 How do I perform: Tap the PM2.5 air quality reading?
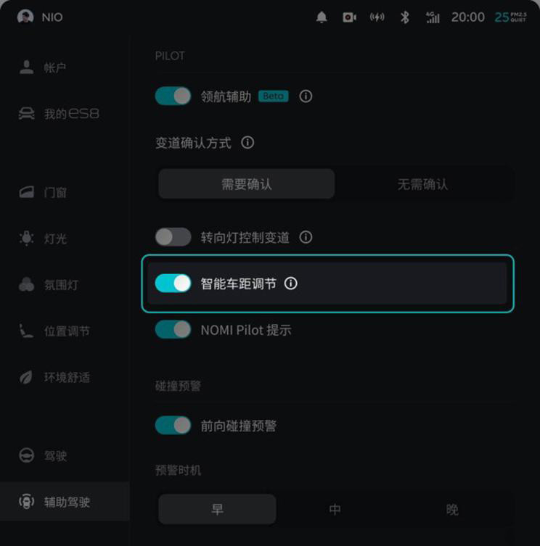pyautogui.click(x=510, y=17)
